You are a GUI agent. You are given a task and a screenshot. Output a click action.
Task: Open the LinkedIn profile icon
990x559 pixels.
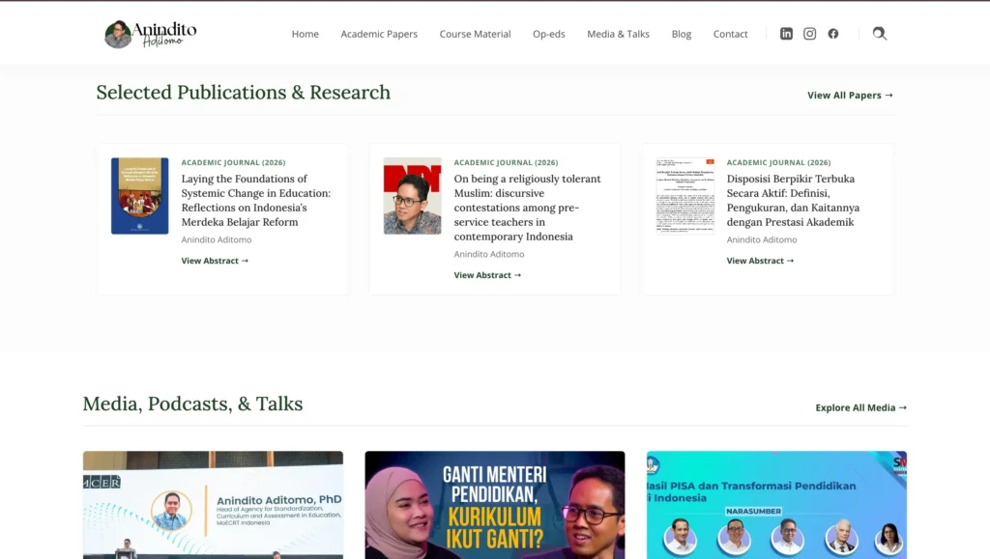786,34
